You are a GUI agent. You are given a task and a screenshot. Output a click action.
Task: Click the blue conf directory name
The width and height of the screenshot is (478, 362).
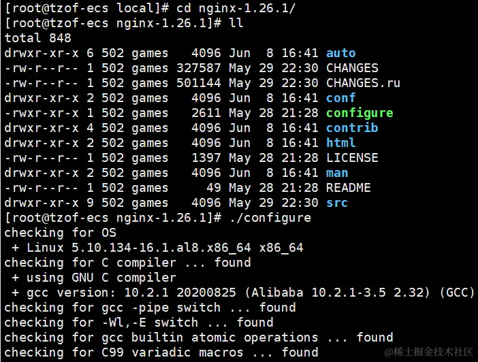point(341,98)
